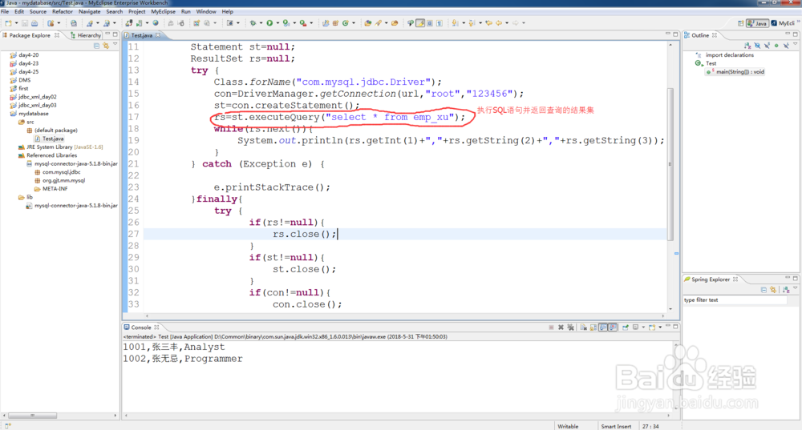Select Test.java in Package Explorer
This screenshot has width=802, height=430.
[x=49, y=139]
